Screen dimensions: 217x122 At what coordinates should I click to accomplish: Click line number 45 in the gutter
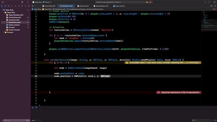pyautogui.click(x=36, y=63)
